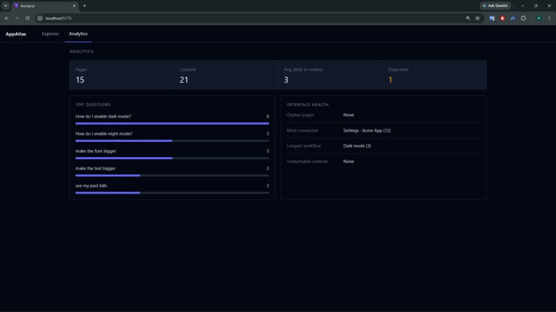Image resolution: width=556 pixels, height=312 pixels.
Task: Click the browser back arrow
Action: tap(7, 18)
